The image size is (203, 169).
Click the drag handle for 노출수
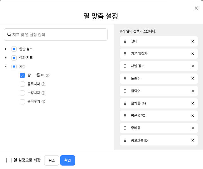(x=125, y=79)
